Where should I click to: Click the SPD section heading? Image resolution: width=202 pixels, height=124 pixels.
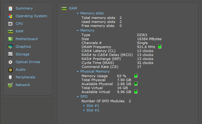pos(84,96)
